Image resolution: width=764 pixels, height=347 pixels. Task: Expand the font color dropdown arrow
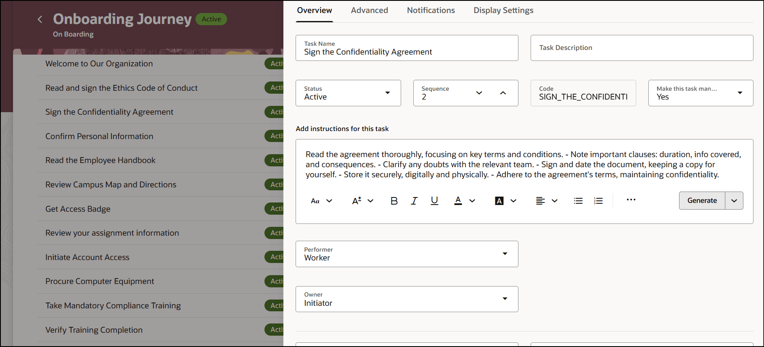472,201
